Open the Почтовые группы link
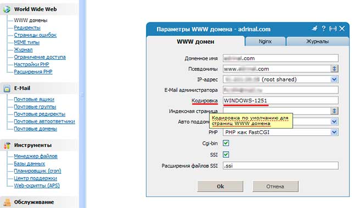 [35, 107]
